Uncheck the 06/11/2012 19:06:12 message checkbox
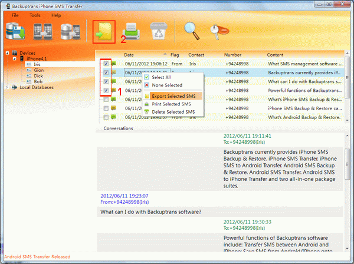This screenshot has height=264, width=354. tap(106, 64)
